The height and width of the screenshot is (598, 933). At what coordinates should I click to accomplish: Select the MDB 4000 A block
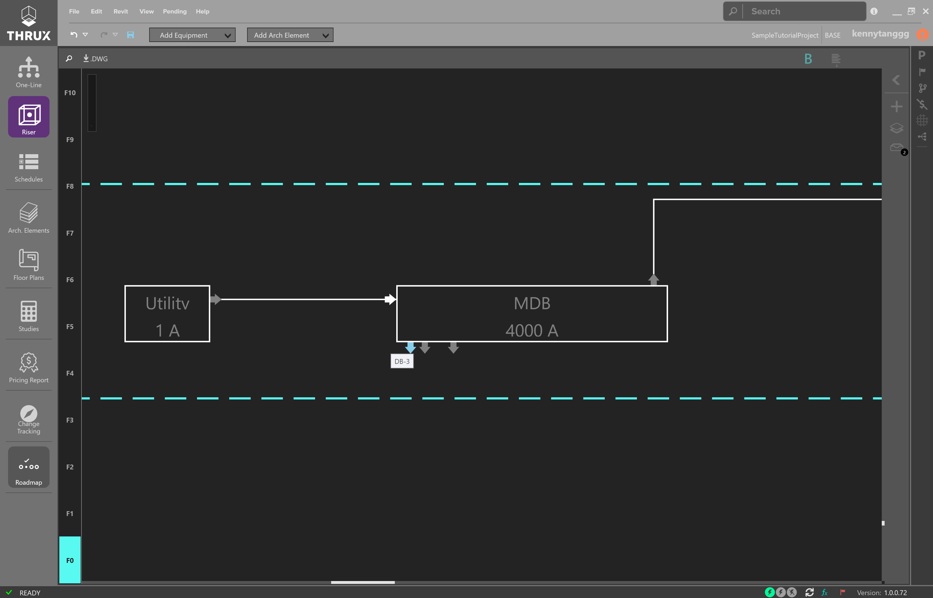[x=532, y=314]
